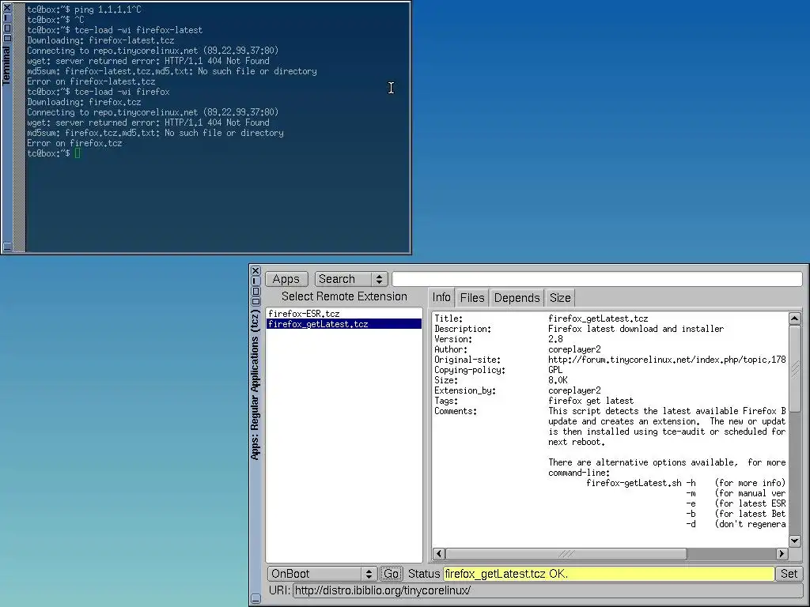Click the Author value coreplayer2
Screen dimensions: 810x607
[x=574, y=349]
